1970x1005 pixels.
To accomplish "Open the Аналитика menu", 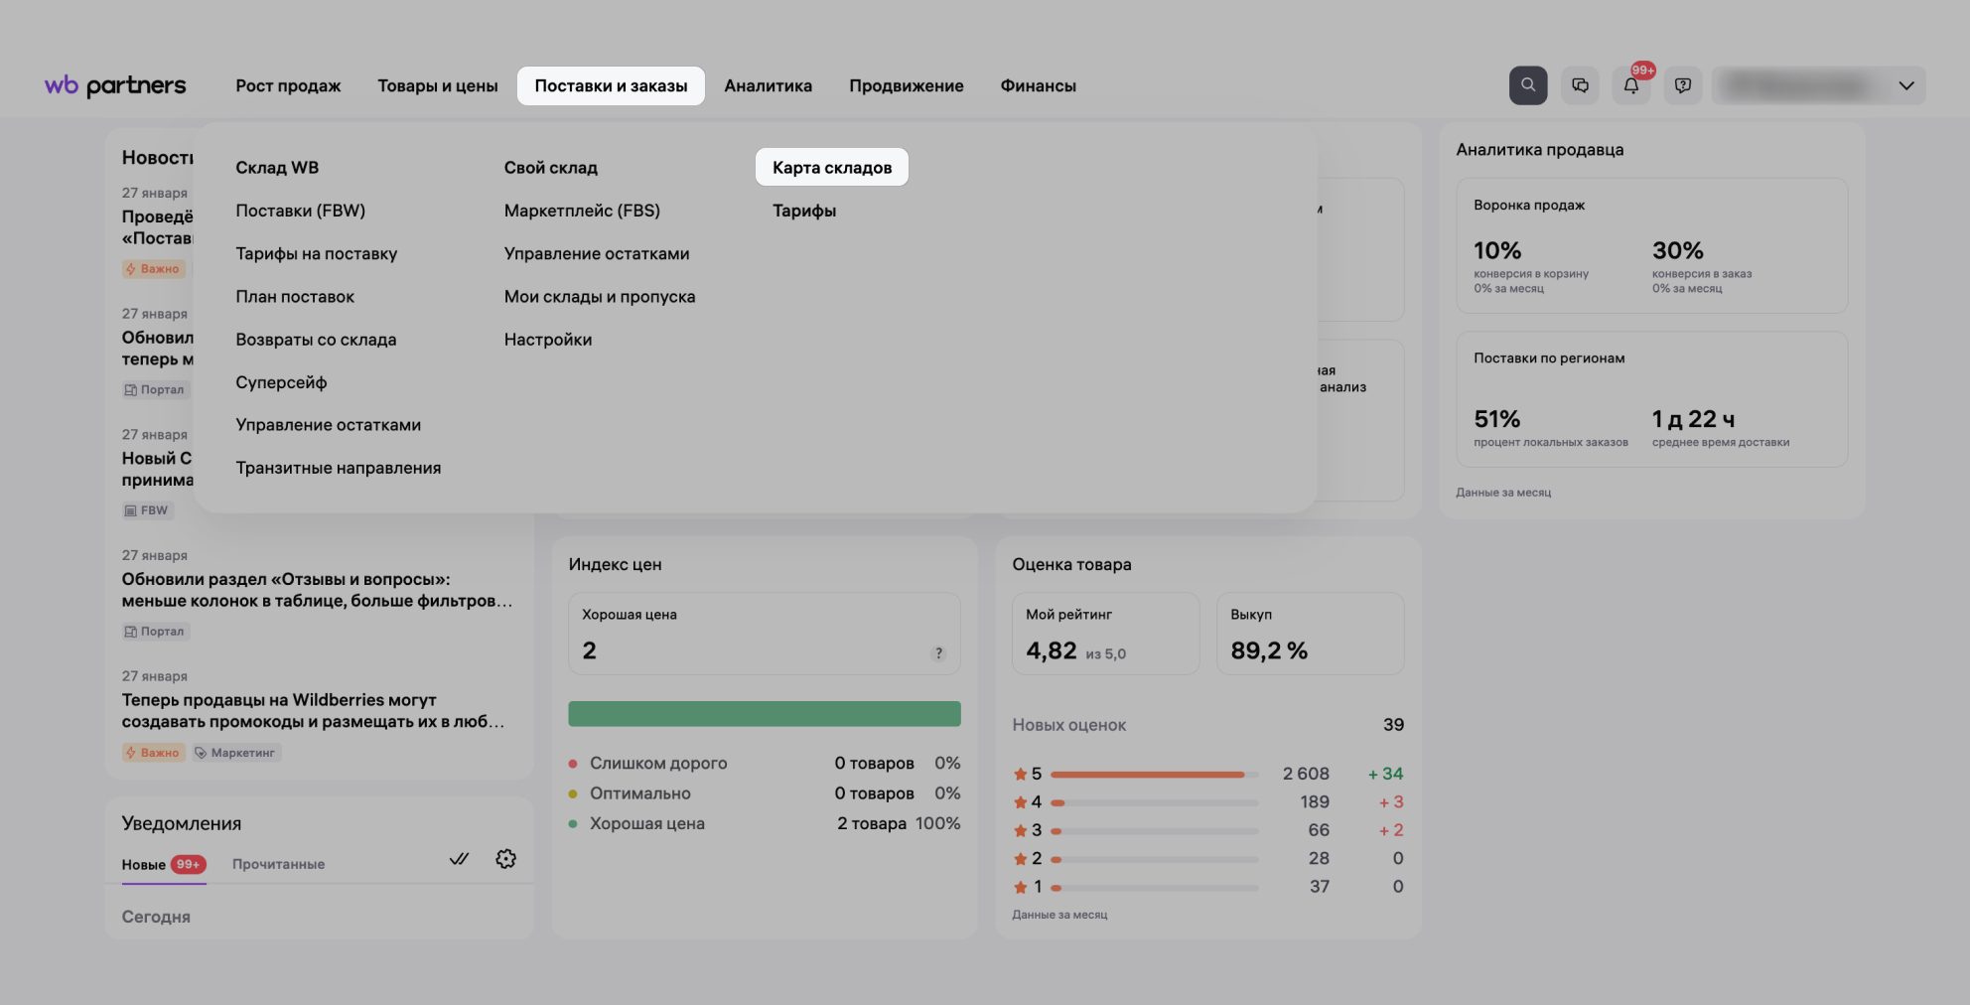I will [768, 86].
